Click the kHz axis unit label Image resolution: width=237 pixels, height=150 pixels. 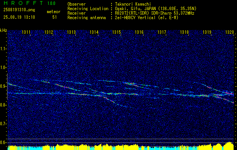[3, 30]
